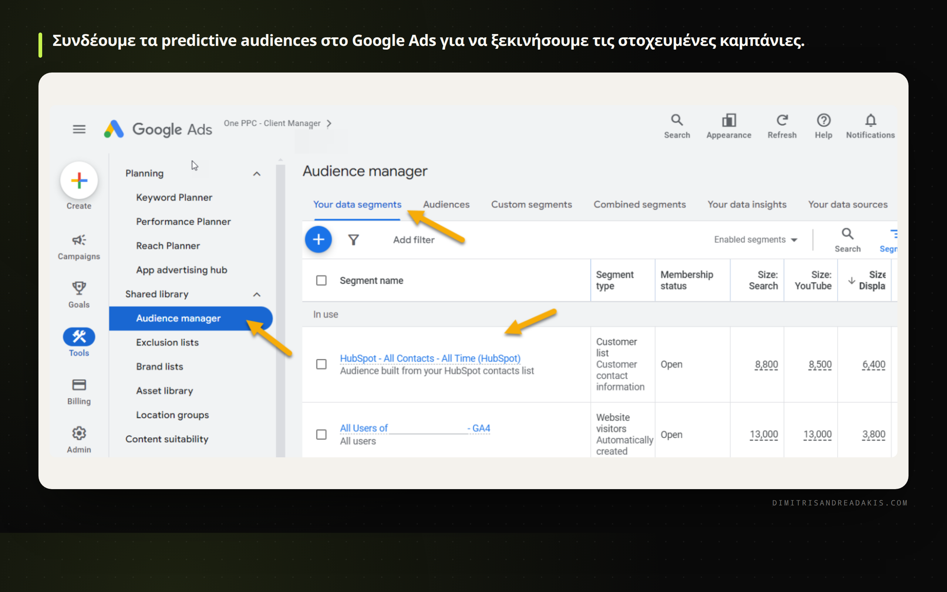The width and height of the screenshot is (947, 592).
Task: Click the Create plus button
Action: click(x=79, y=181)
